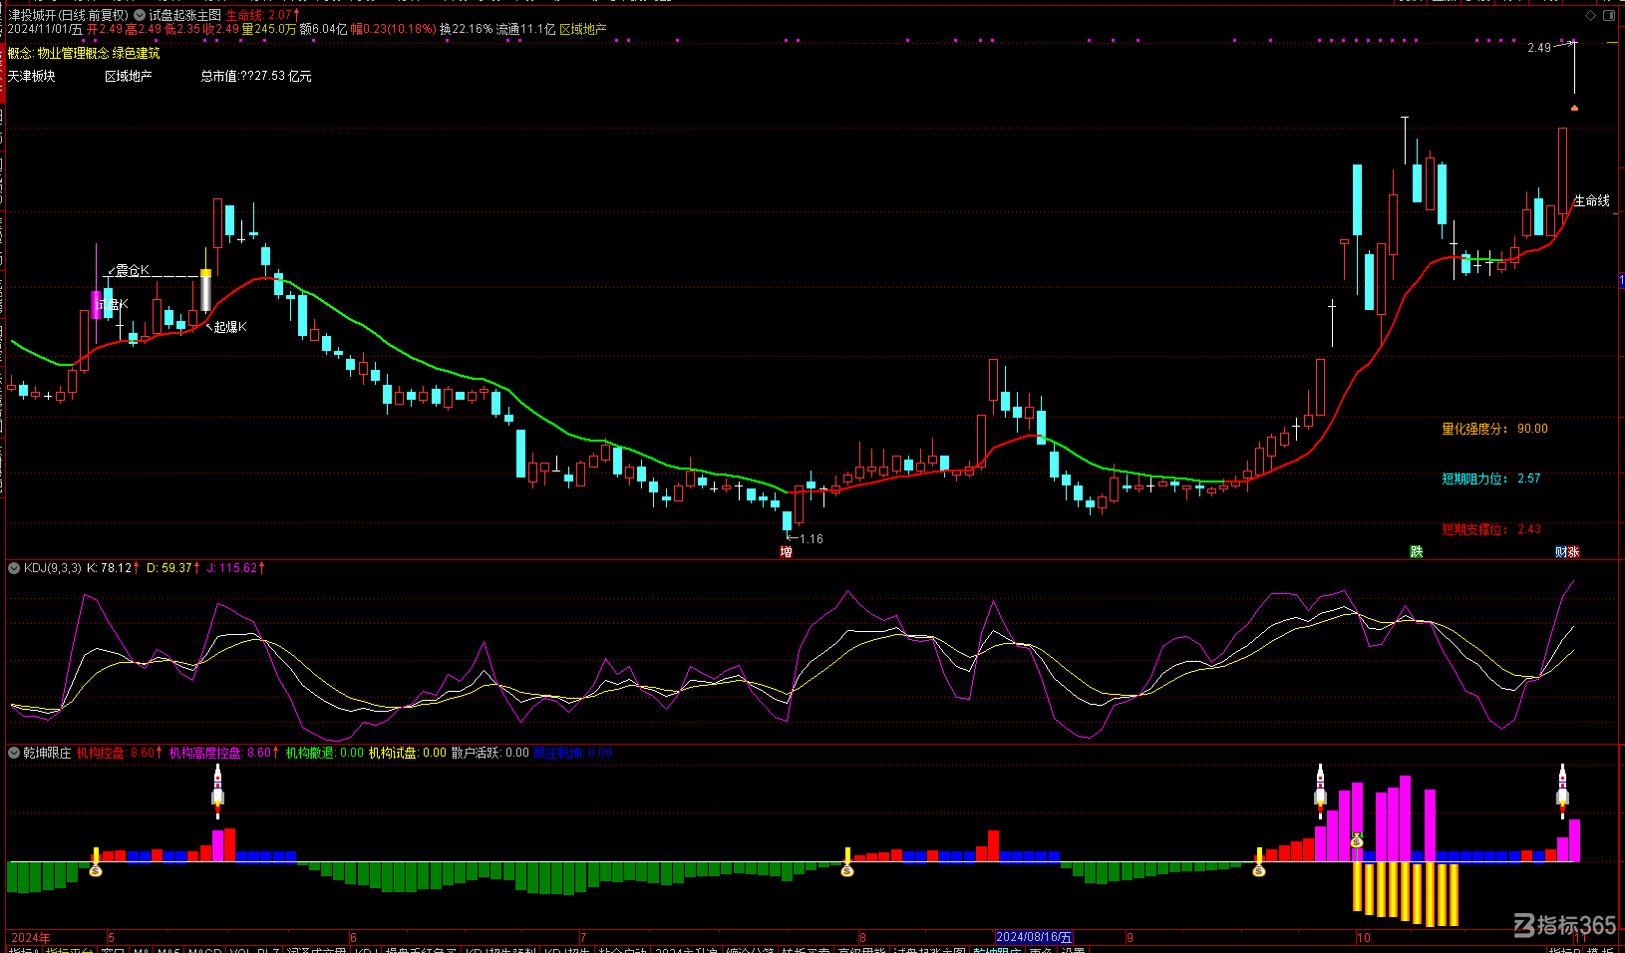Click the 散户活跃 0.00 readout
Image resolution: width=1625 pixels, height=953 pixels.
click(x=490, y=753)
